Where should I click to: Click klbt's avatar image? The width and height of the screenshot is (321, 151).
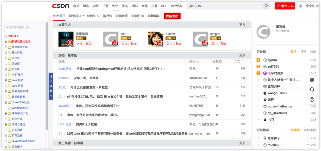coord(111,39)
